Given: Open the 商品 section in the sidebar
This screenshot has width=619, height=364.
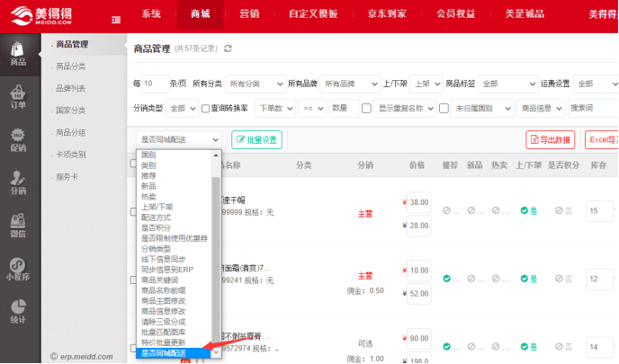Looking at the screenshot, I should (x=18, y=55).
